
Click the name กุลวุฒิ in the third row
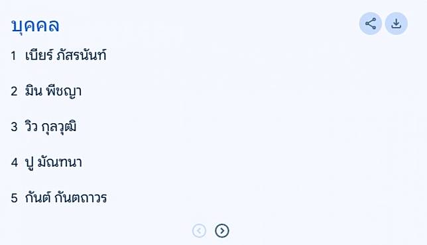59,127
